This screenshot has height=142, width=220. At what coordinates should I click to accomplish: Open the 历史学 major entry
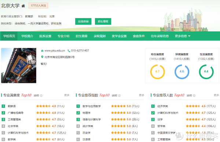click(87, 133)
